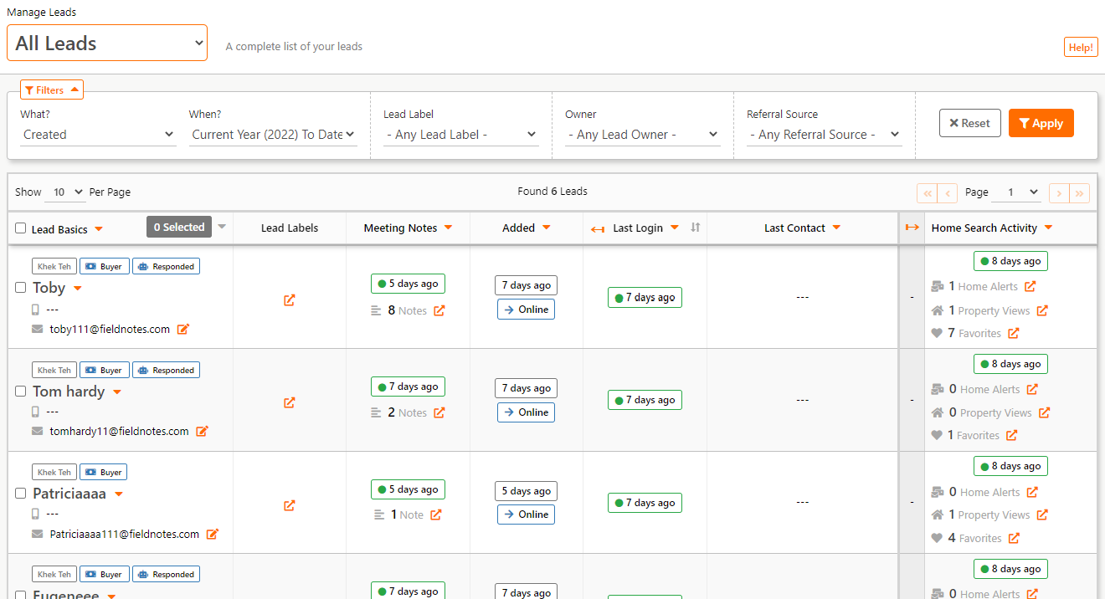Viewport: 1105px width, 599px height.
Task: Apply the selected filters
Action: click(x=1041, y=123)
